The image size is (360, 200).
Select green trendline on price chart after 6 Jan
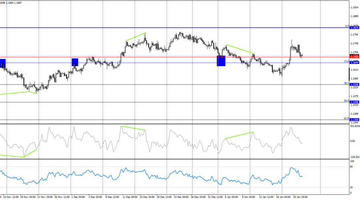[240, 49]
